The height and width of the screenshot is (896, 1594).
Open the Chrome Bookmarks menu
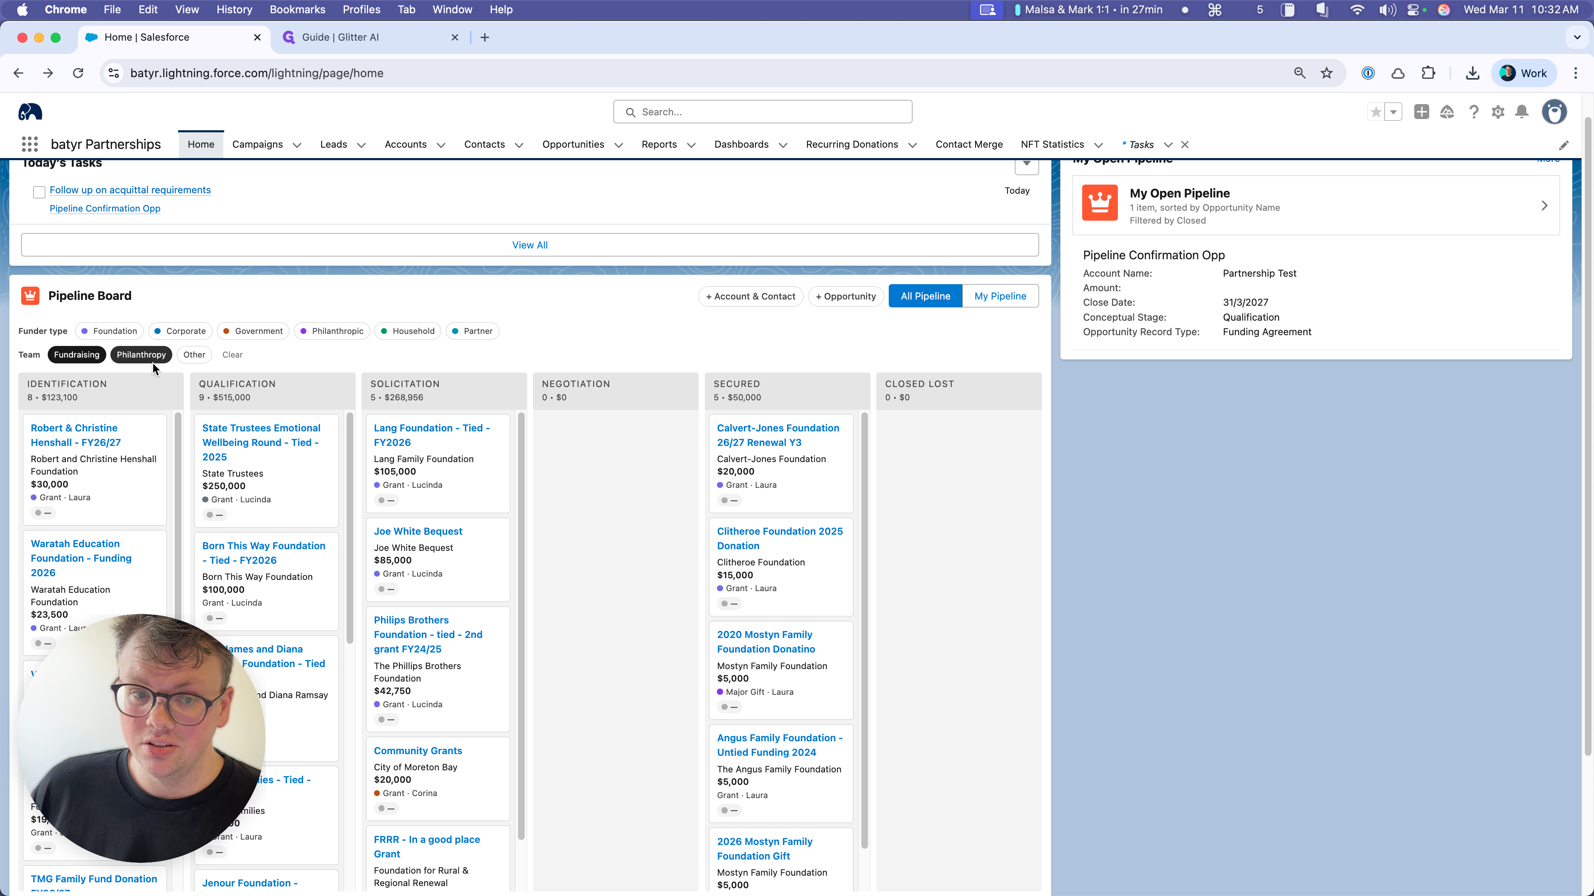click(297, 10)
